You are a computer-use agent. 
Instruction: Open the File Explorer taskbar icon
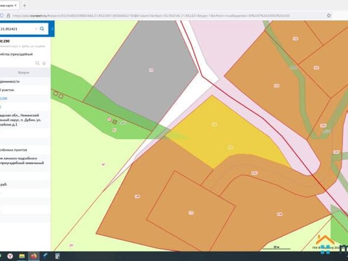click(x=22, y=256)
